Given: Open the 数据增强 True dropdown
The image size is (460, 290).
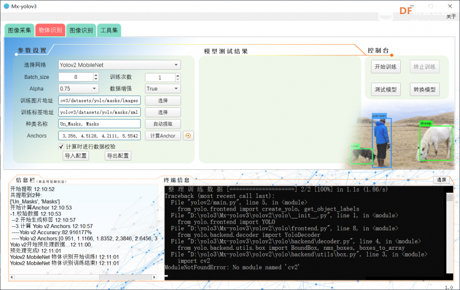Looking at the screenshot, I should [x=163, y=88].
